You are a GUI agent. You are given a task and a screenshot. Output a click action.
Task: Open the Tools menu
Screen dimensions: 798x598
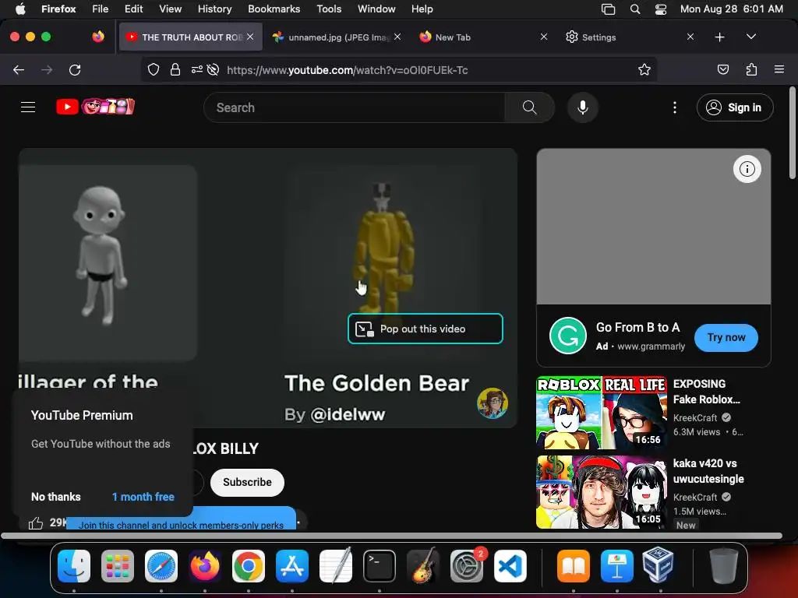click(x=329, y=9)
